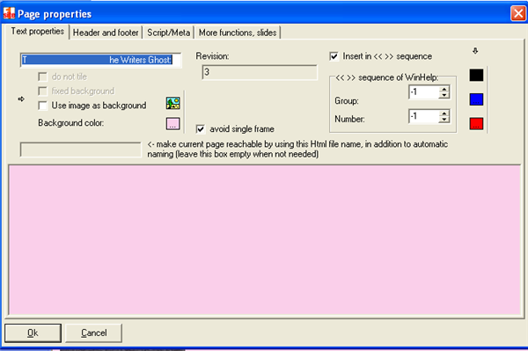Click the Group number field

point(424,91)
